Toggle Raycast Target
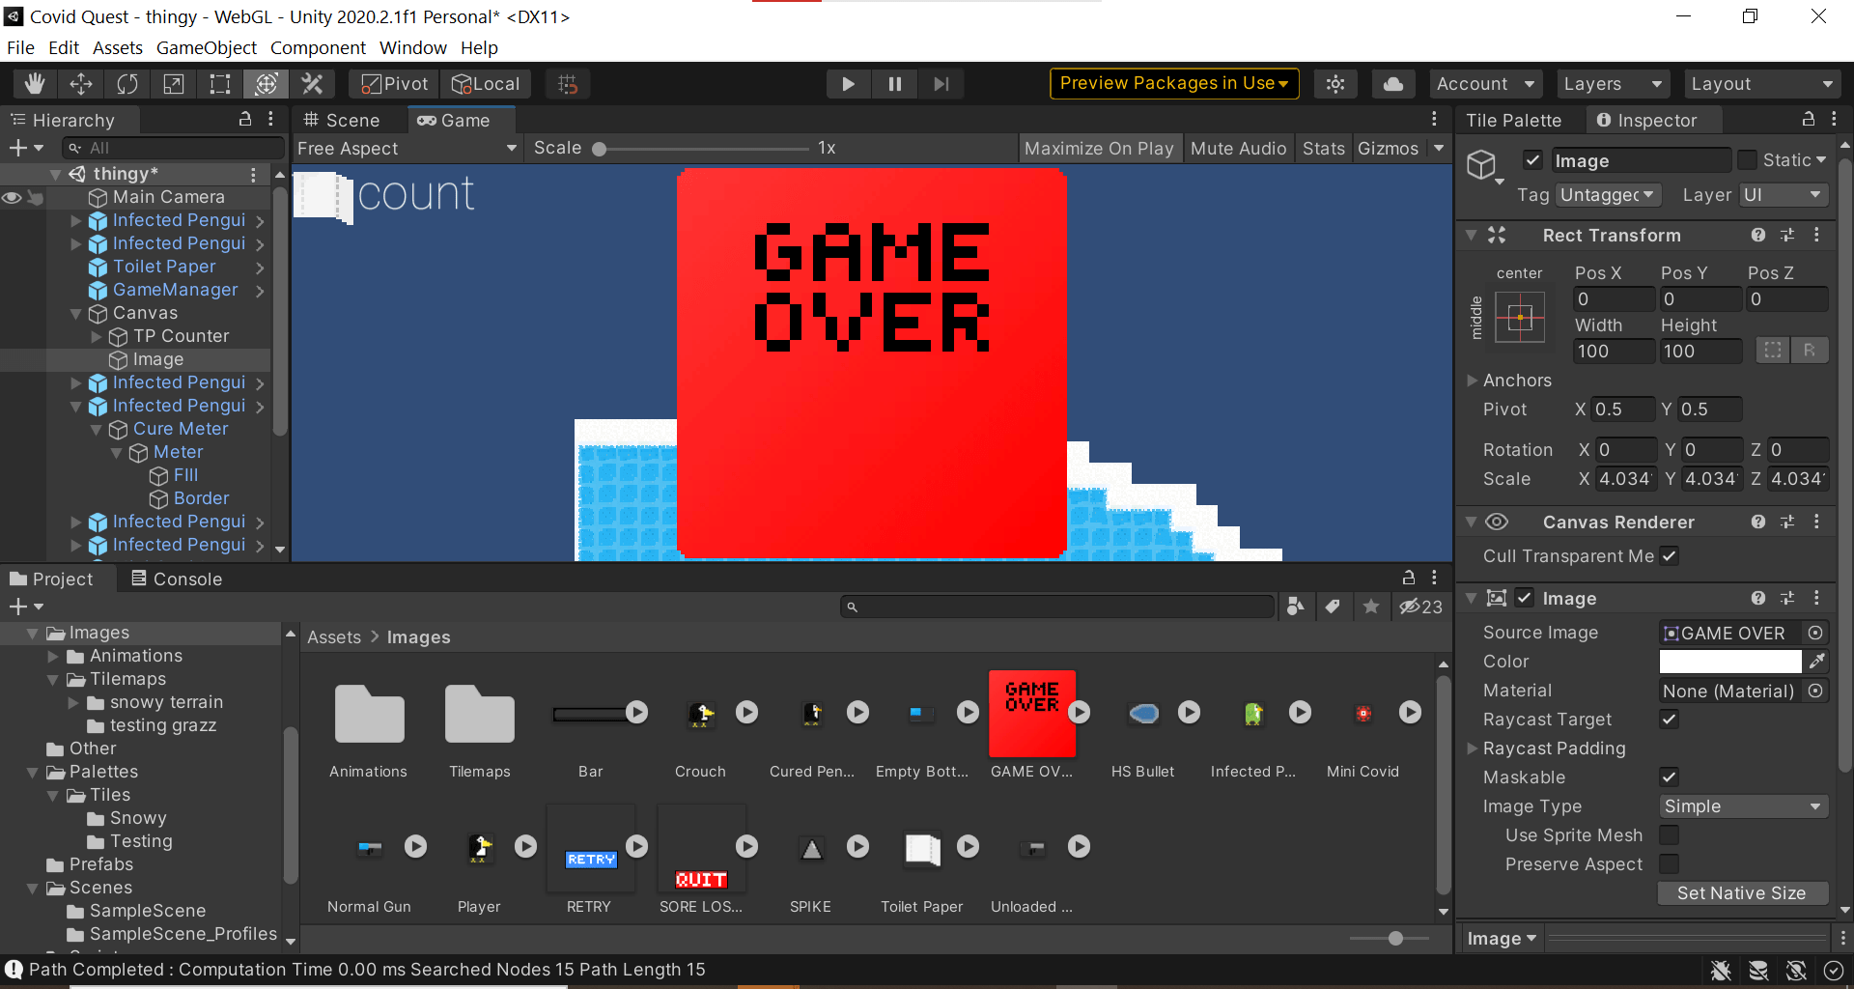Image resolution: width=1854 pixels, height=989 pixels. (x=1669, y=720)
